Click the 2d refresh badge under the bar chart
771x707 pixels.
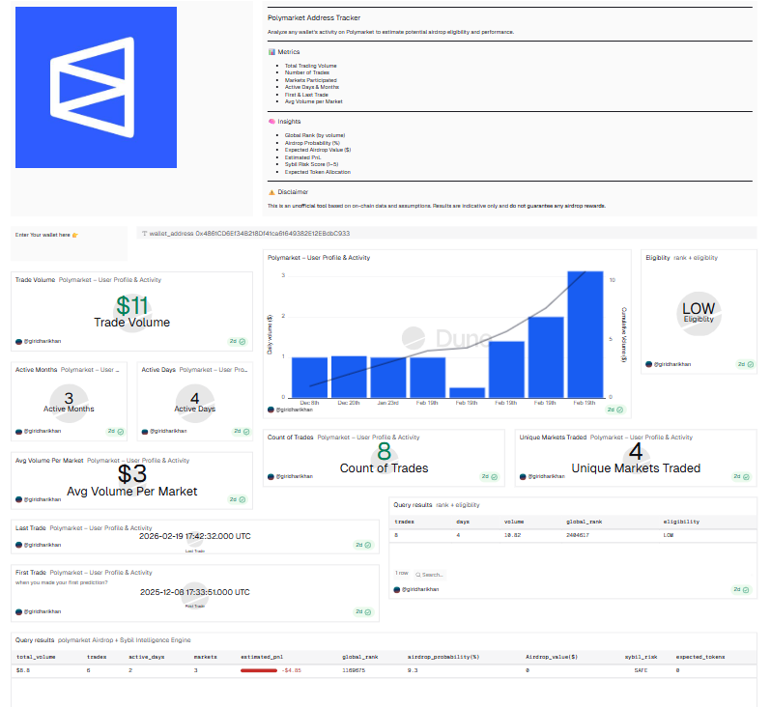click(x=615, y=410)
